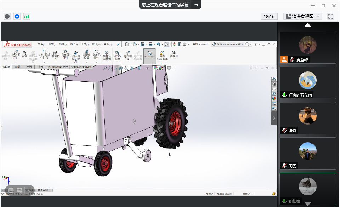Screen dimensions: 340x207
Task: Expand the Save dropdown arrow
Action: [x=147, y=44]
